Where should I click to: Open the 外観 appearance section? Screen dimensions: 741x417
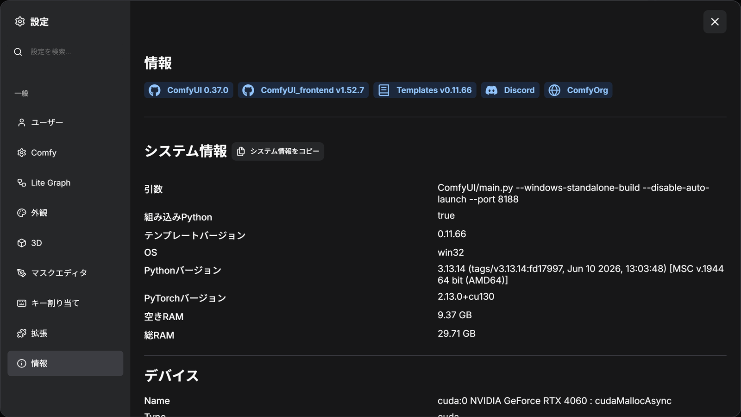click(65, 213)
